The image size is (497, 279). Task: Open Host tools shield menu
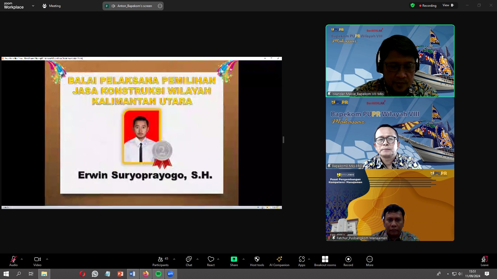pyautogui.click(x=257, y=261)
